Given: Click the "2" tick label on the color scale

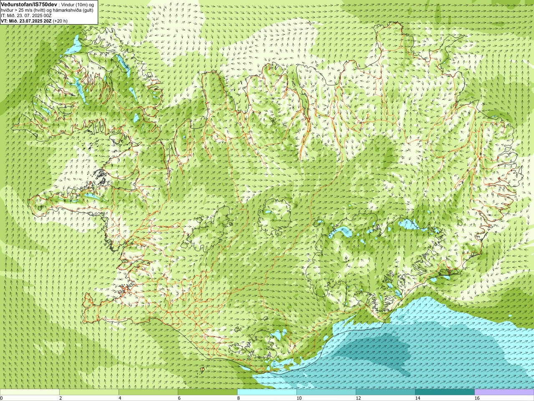Looking at the screenshot, I should 60,398.
